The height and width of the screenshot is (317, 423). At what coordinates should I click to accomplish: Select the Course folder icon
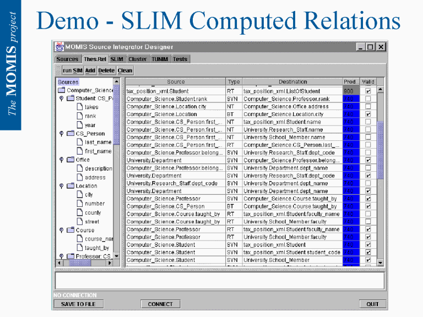click(70, 230)
